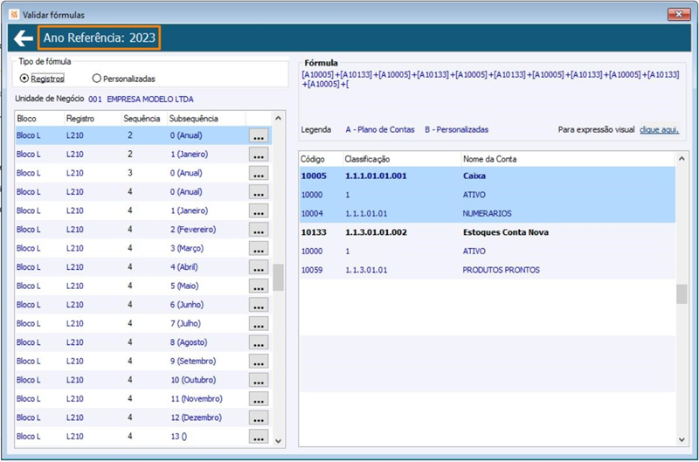Click scroll up arrow of registros list
This screenshot has height=462, width=699.
278,119
